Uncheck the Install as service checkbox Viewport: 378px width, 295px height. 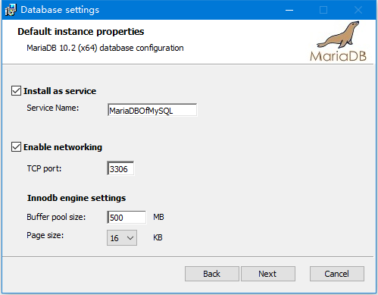(x=16, y=91)
